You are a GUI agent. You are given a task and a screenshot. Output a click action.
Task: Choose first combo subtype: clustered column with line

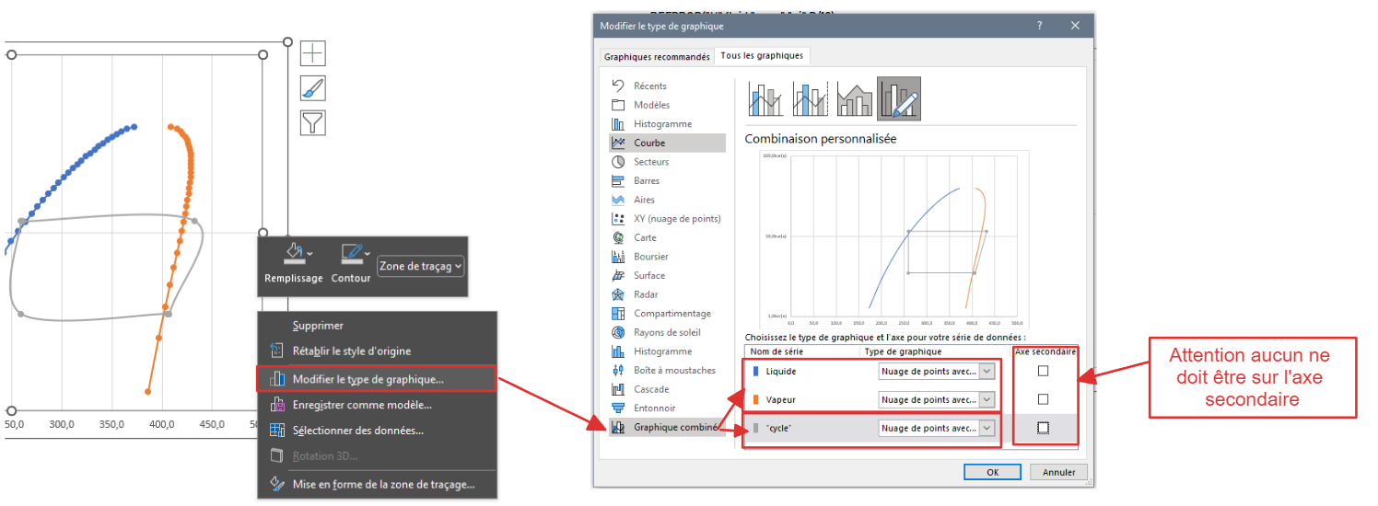(x=765, y=98)
